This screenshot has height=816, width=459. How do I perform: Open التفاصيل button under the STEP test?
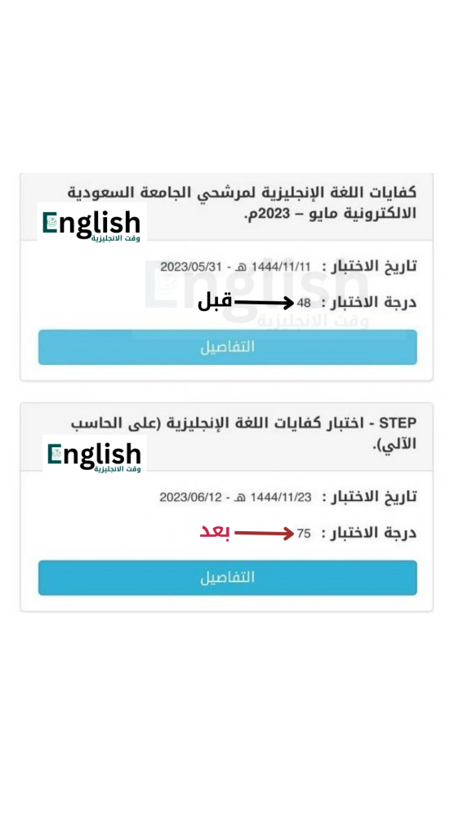228,578
